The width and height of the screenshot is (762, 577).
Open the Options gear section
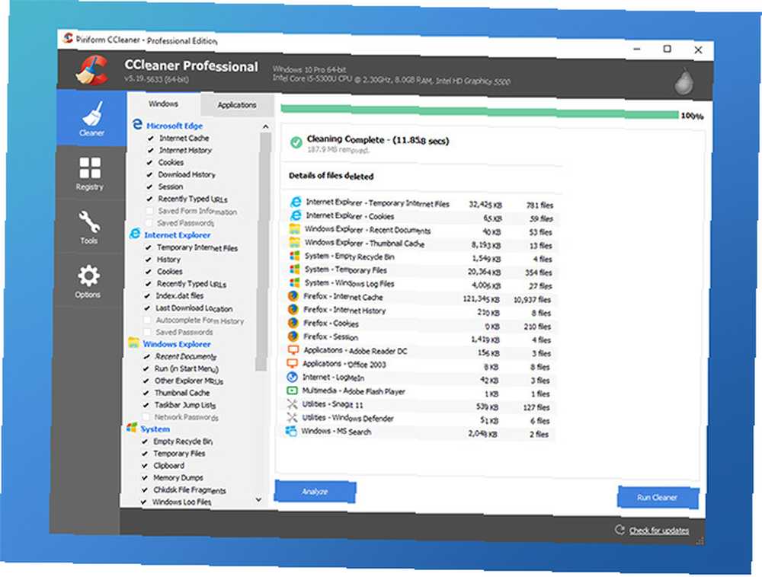88,281
